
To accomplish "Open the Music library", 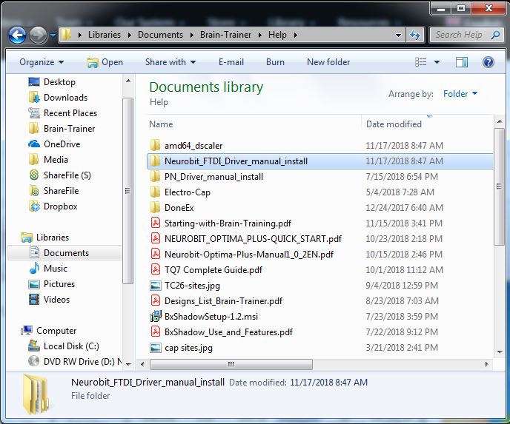I will pyautogui.click(x=48, y=269).
